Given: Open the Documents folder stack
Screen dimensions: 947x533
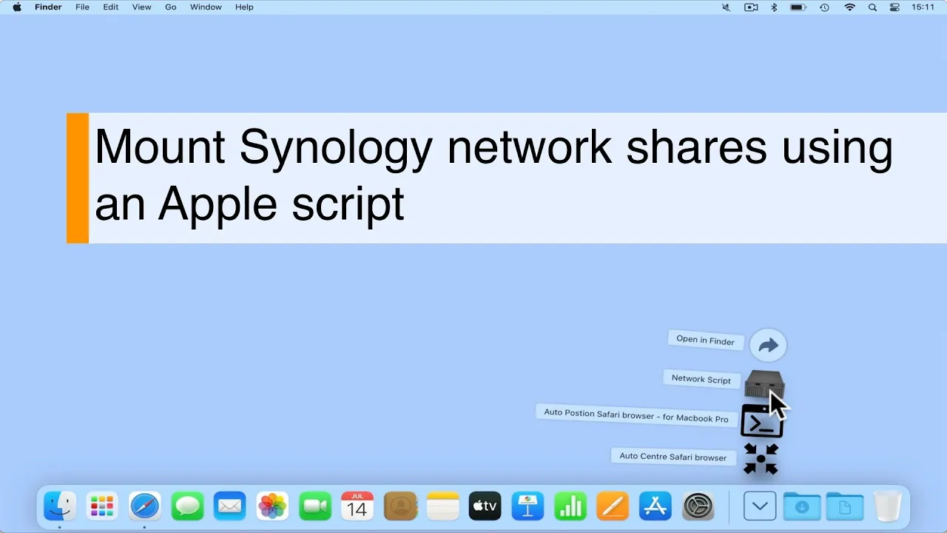Looking at the screenshot, I should tap(845, 506).
